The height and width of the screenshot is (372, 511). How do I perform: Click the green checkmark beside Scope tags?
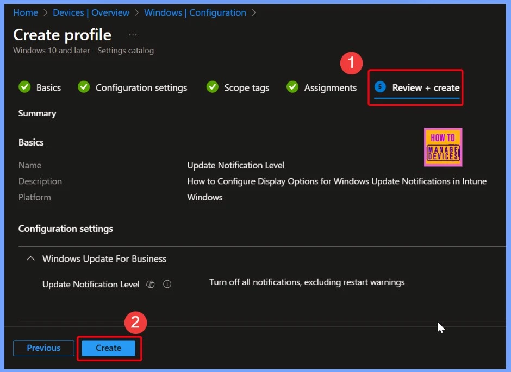coord(213,87)
